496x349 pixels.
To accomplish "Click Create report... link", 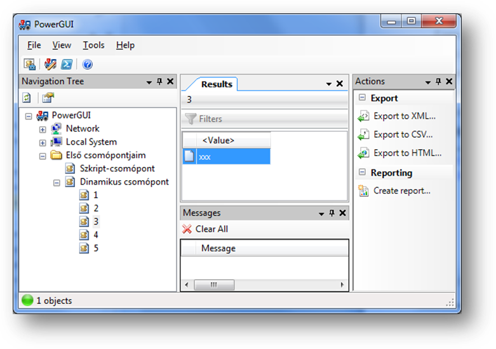I will (x=402, y=190).
